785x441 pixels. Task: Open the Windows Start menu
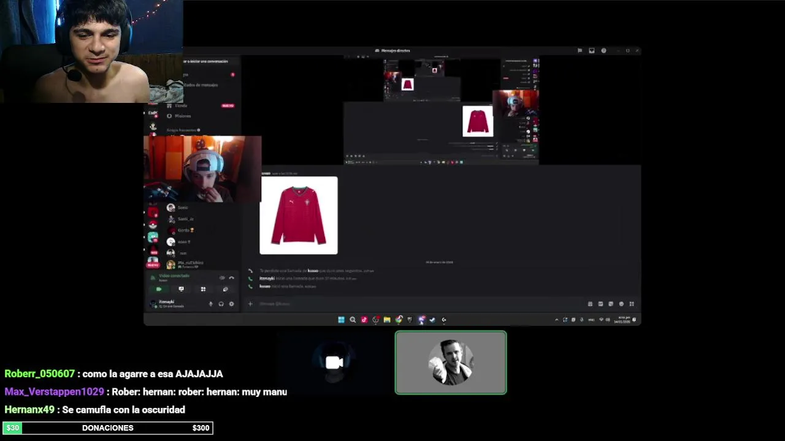(x=341, y=320)
